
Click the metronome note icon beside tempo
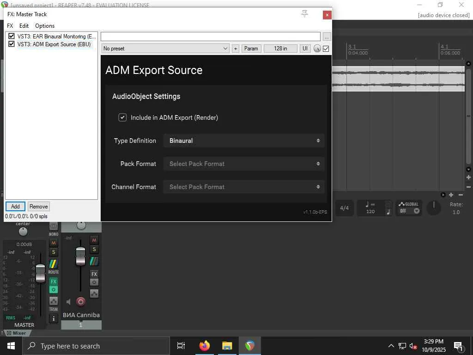tap(388, 212)
